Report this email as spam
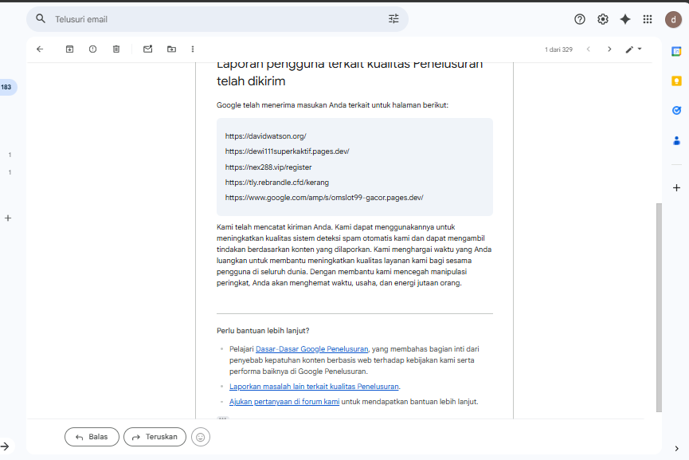689x460 pixels. (x=92, y=49)
